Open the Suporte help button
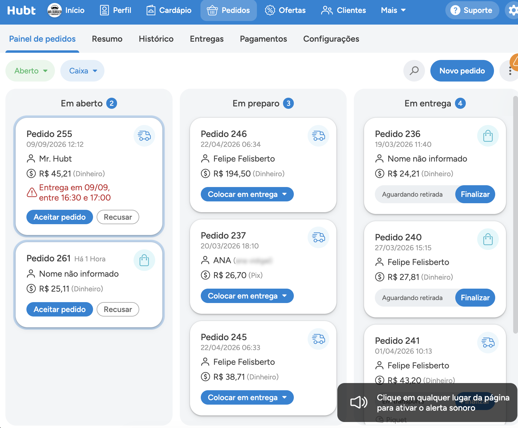This screenshot has height=428, width=518. coord(472,10)
